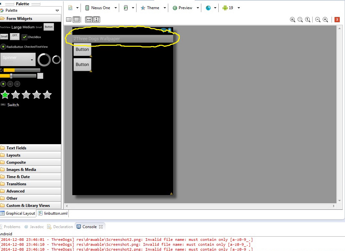Set vertical orientation for the layout

pyautogui.click(x=77, y=20)
